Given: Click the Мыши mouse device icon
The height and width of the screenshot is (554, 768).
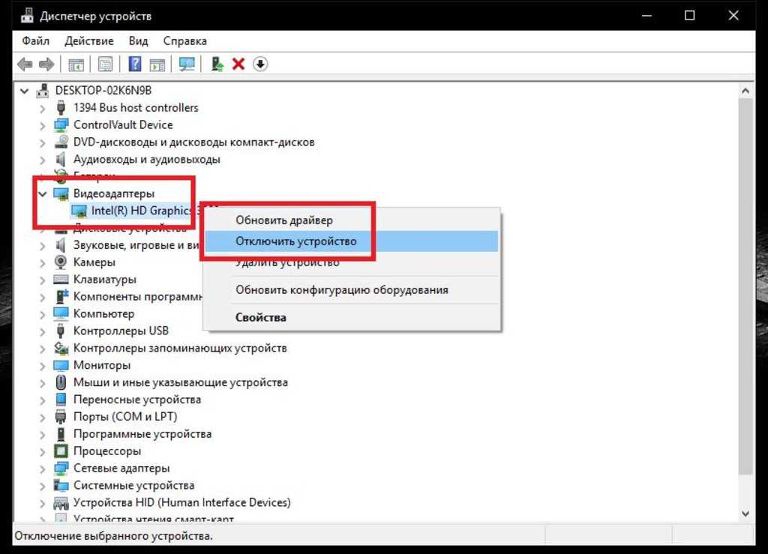Looking at the screenshot, I should 61,382.
